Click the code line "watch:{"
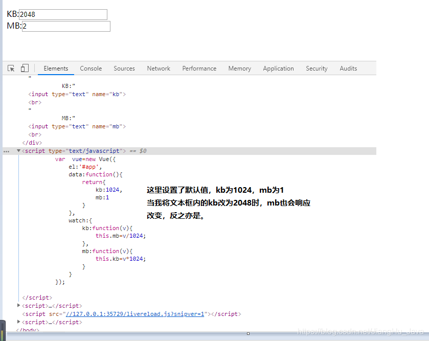Image resolution: width=429 pixels, height=341 pixels. [x=80, y=220]
